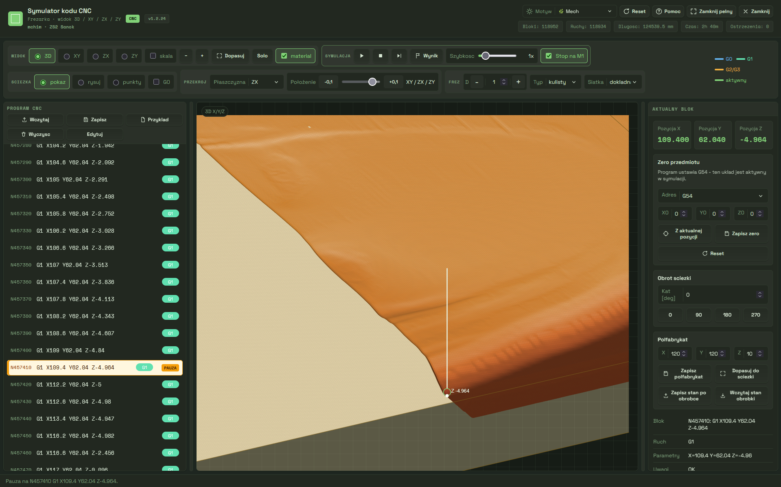Set zero Z aktualnej pozycji
Viewport: 781px width, 487px height.
(x=685, y=234)
